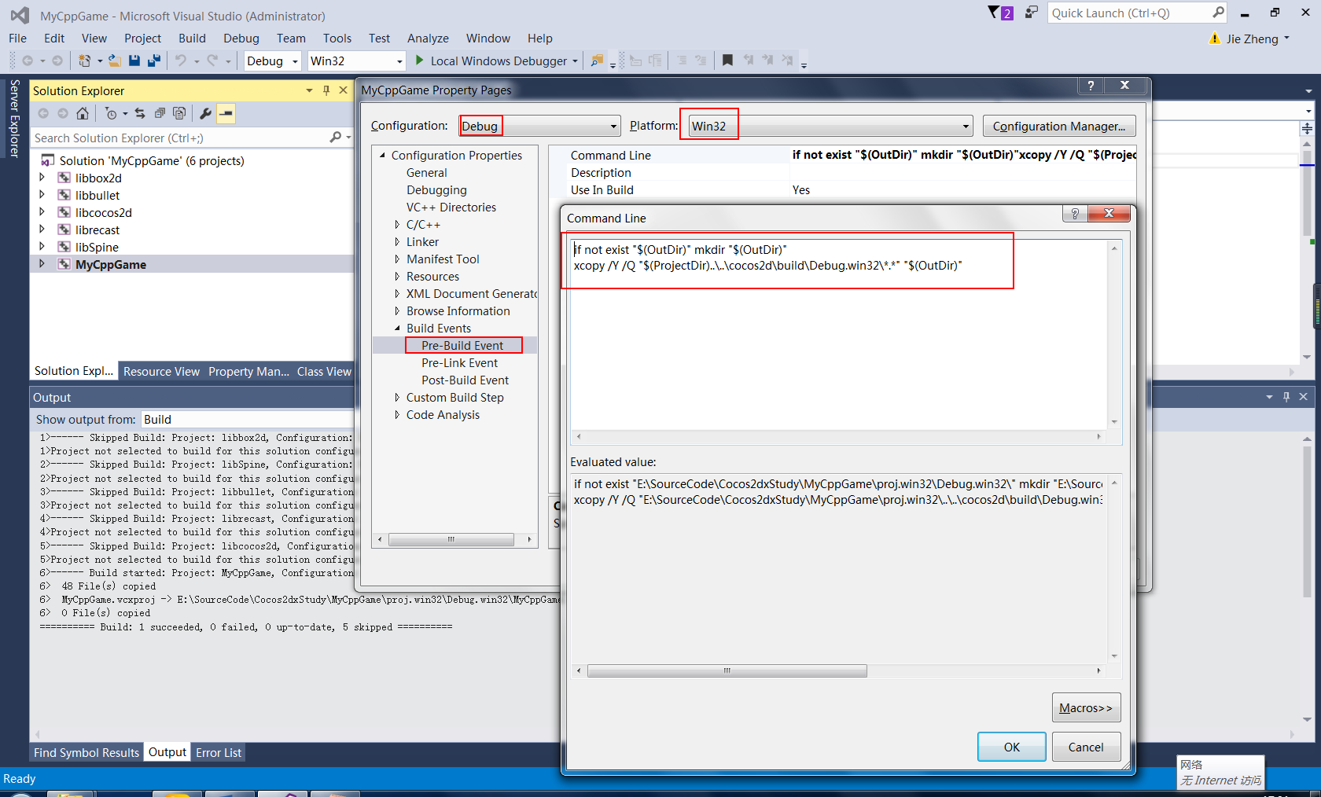The image size is (1321, 797).
Task: Select the Pre-Link Event tree item
Action: point(459,363)
